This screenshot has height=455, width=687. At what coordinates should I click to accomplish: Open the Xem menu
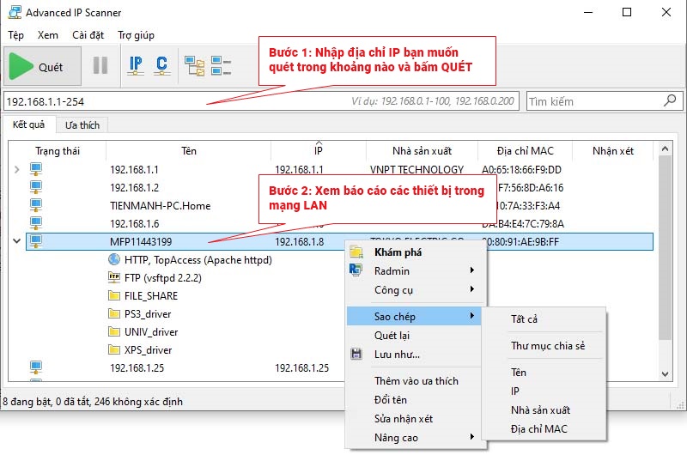click(x=48, y=35)
